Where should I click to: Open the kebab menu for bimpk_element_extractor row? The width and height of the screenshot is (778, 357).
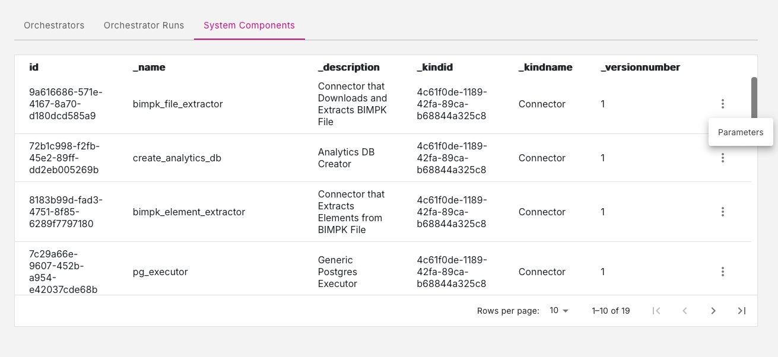tap(722, 212)
